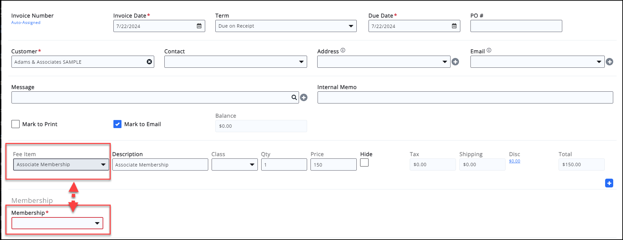
Task: Clear the selected customer Adams & Associates
Action: (149, 62)
